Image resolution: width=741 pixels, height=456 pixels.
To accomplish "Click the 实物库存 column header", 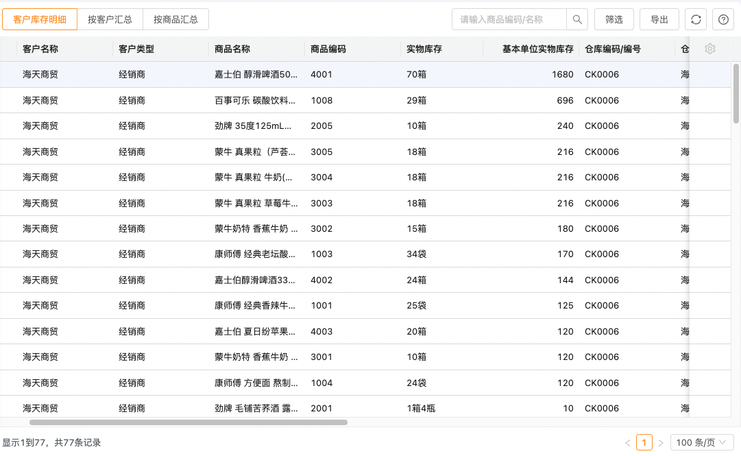I will pos(424,49).
